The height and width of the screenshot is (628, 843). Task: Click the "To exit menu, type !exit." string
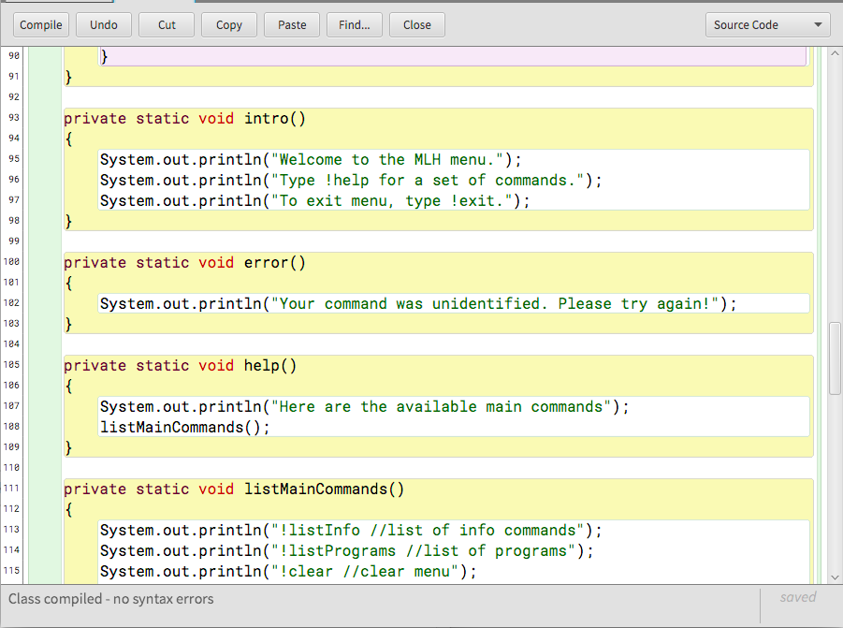pyautogui.click(x=392, y=200)
